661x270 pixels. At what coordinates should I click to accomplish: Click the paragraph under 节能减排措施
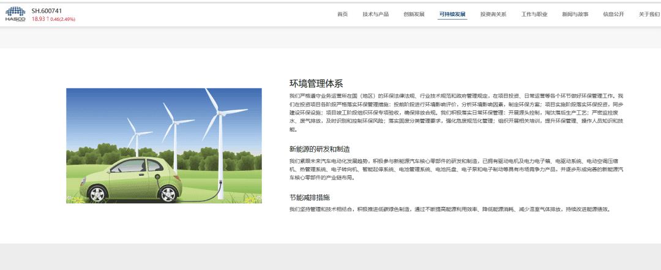click(450, 209)
